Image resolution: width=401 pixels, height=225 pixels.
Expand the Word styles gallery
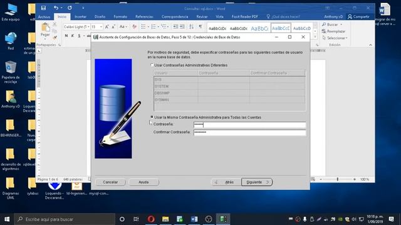pos(315,37)
